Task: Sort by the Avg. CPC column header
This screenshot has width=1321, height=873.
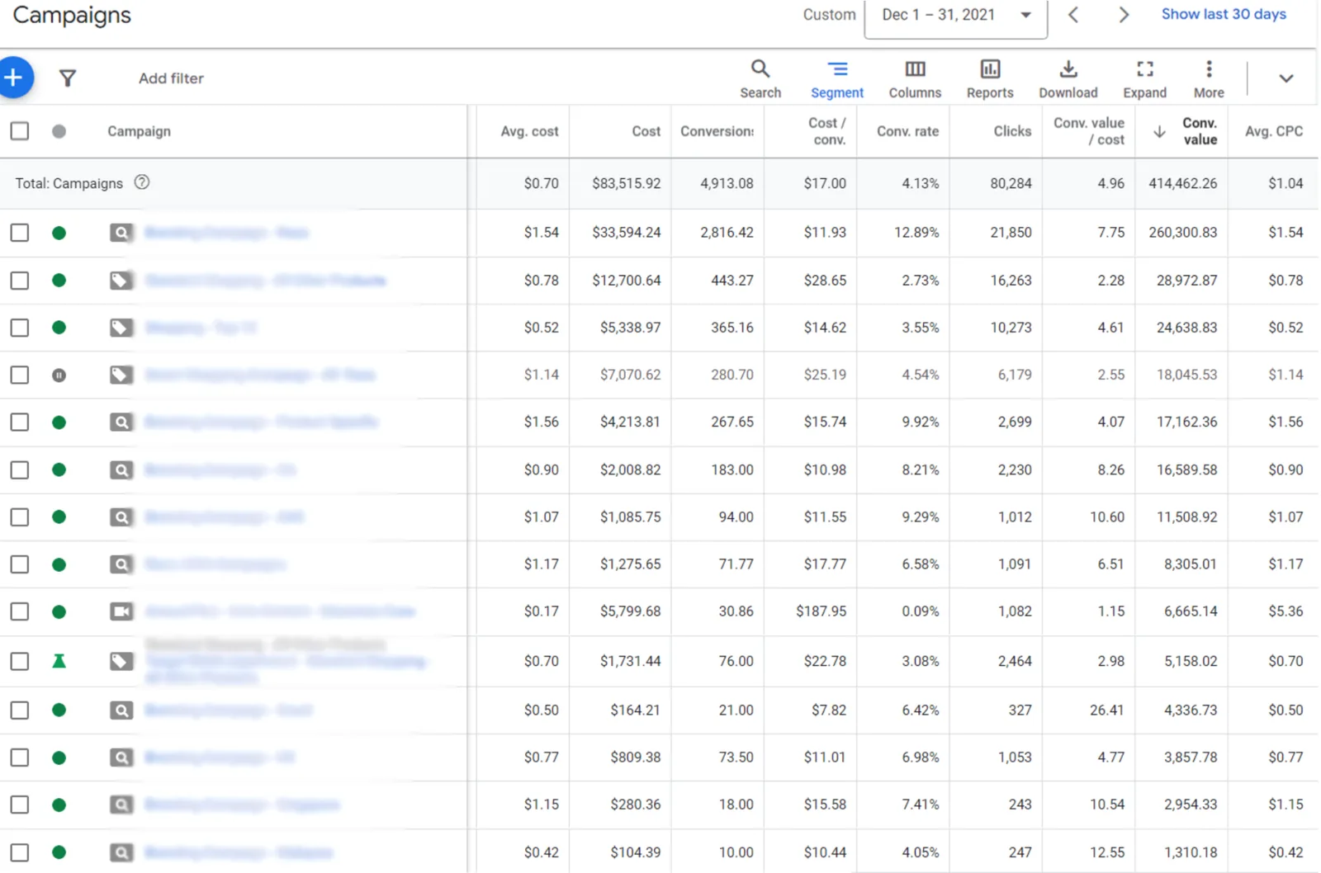Action: coord(1274,131)
